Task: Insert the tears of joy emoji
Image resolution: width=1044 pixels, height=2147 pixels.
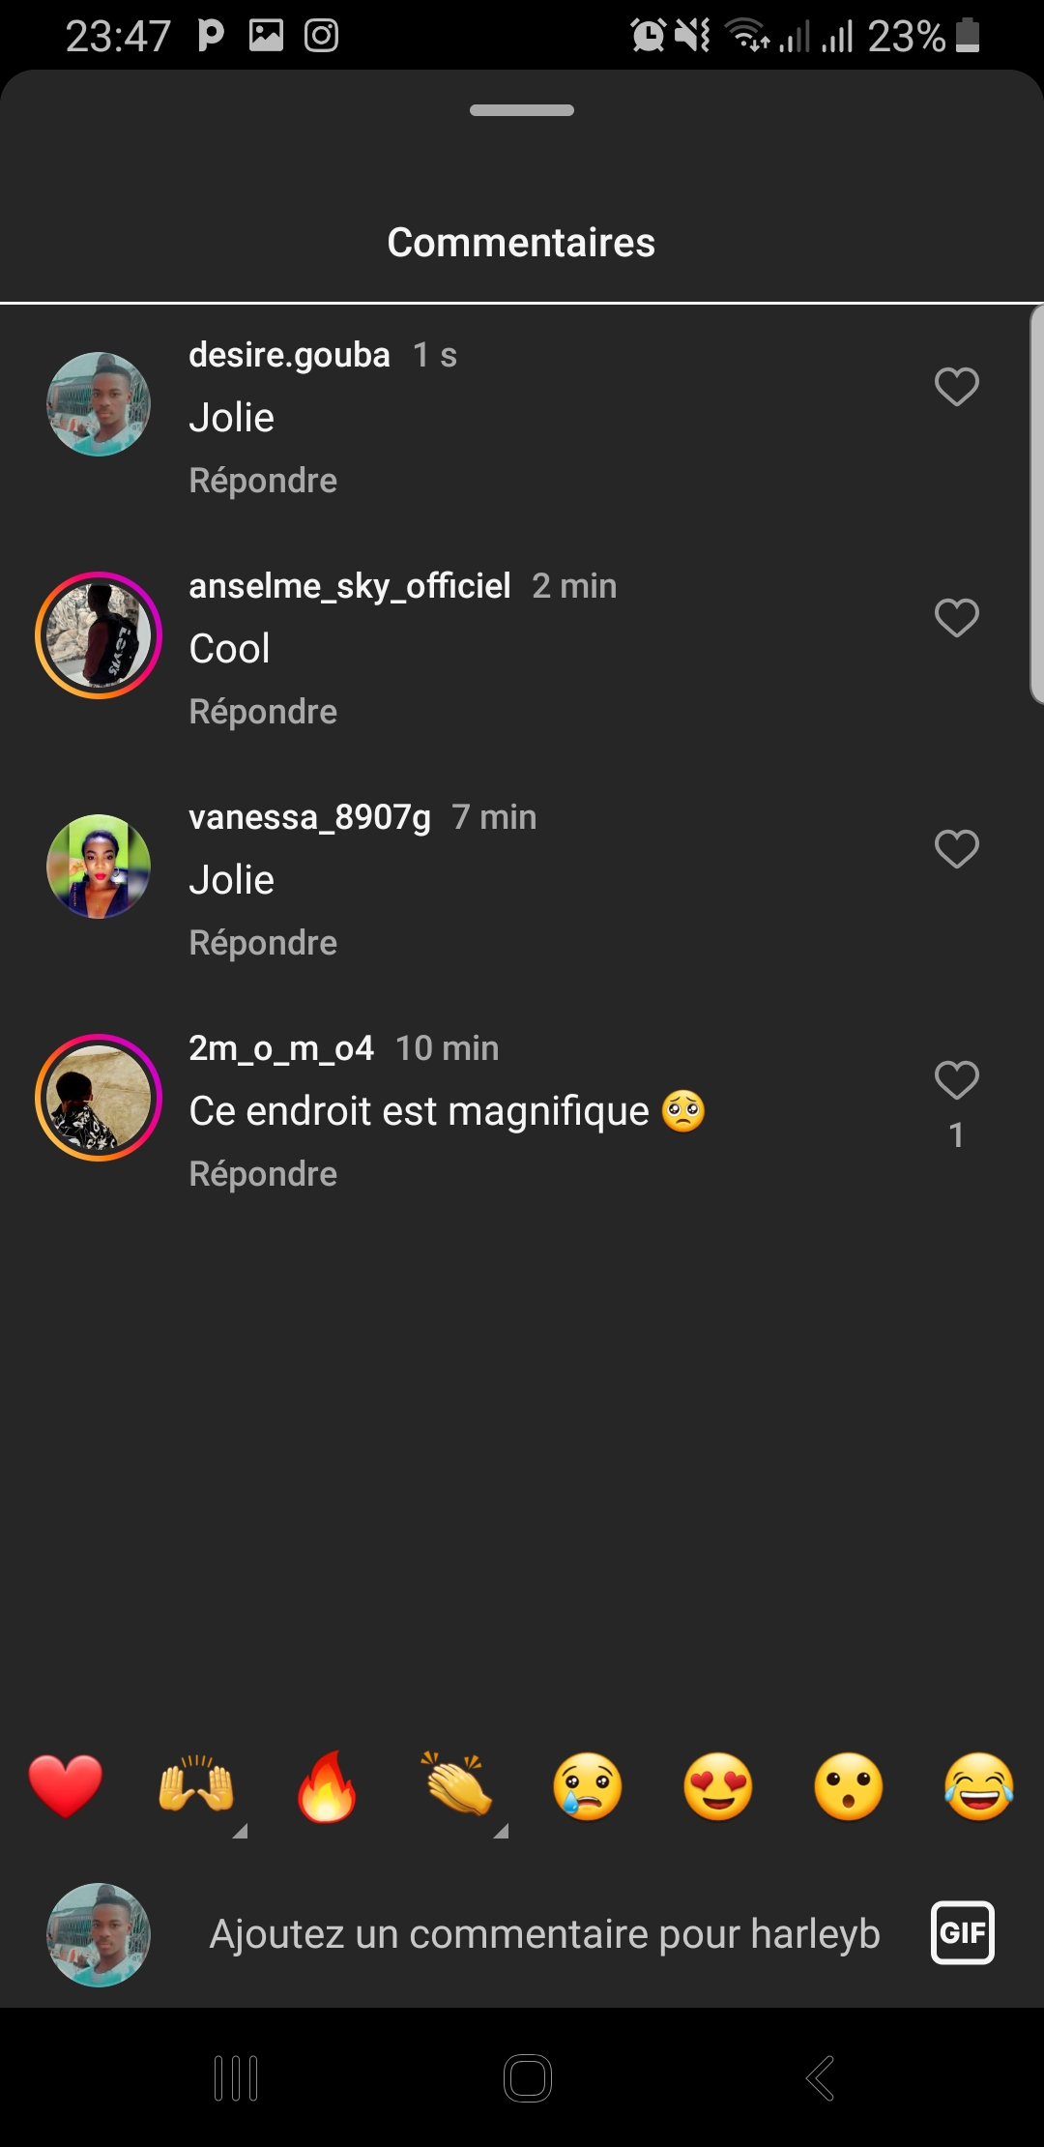Action: (979, 1786)
